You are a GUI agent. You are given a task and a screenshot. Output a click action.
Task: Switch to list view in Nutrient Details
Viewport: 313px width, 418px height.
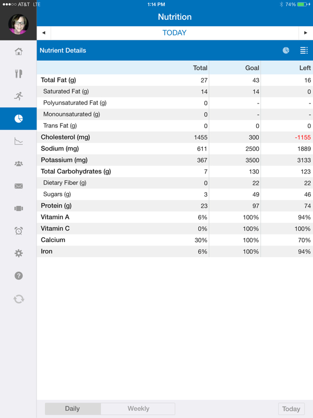point(304,50)
